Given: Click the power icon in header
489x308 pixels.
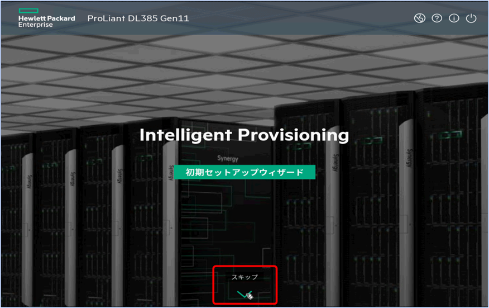Looking at the screenshot, I should (471, 18).
